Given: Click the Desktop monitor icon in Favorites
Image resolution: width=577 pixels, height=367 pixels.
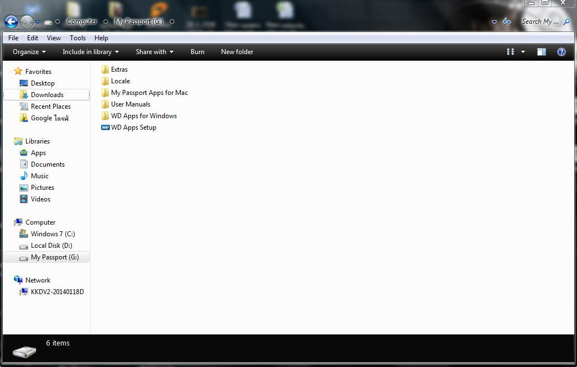Looking at the screenshot, I should [24, 83].
